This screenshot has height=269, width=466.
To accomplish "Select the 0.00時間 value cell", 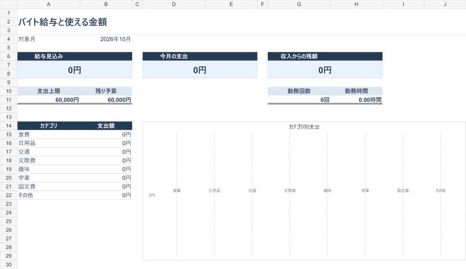I will click(x=356, y=100).
